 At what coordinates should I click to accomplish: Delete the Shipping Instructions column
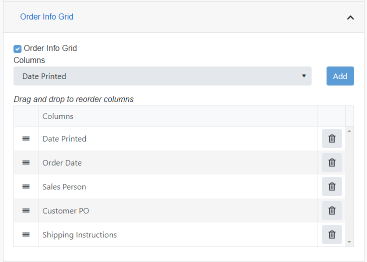point(332,234)
